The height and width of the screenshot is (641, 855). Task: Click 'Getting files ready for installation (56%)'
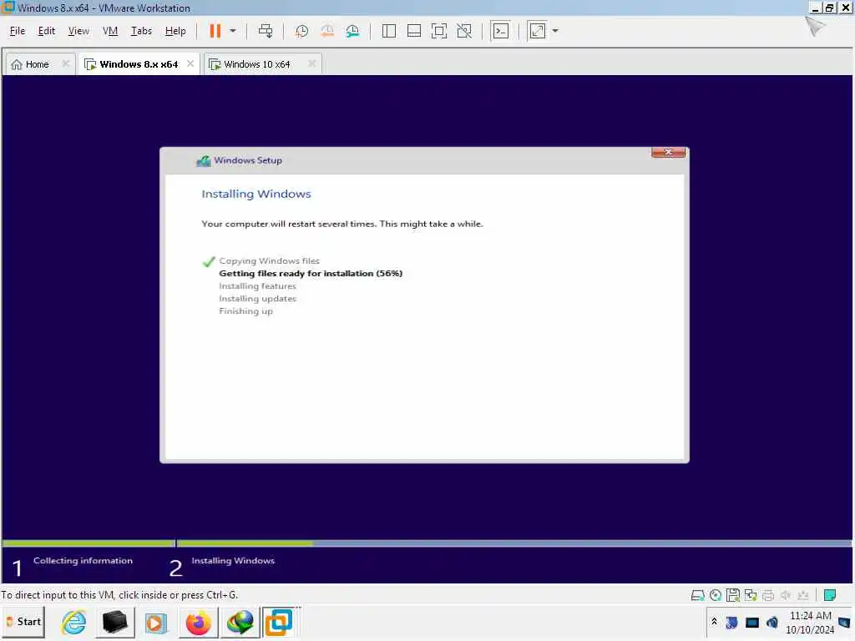(311, 274)
